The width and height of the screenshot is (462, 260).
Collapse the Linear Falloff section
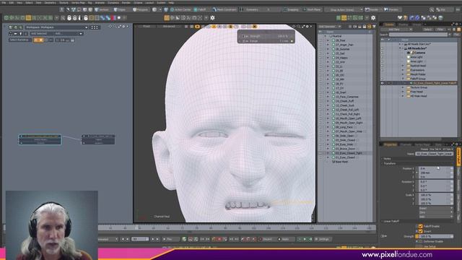(391, 222)
